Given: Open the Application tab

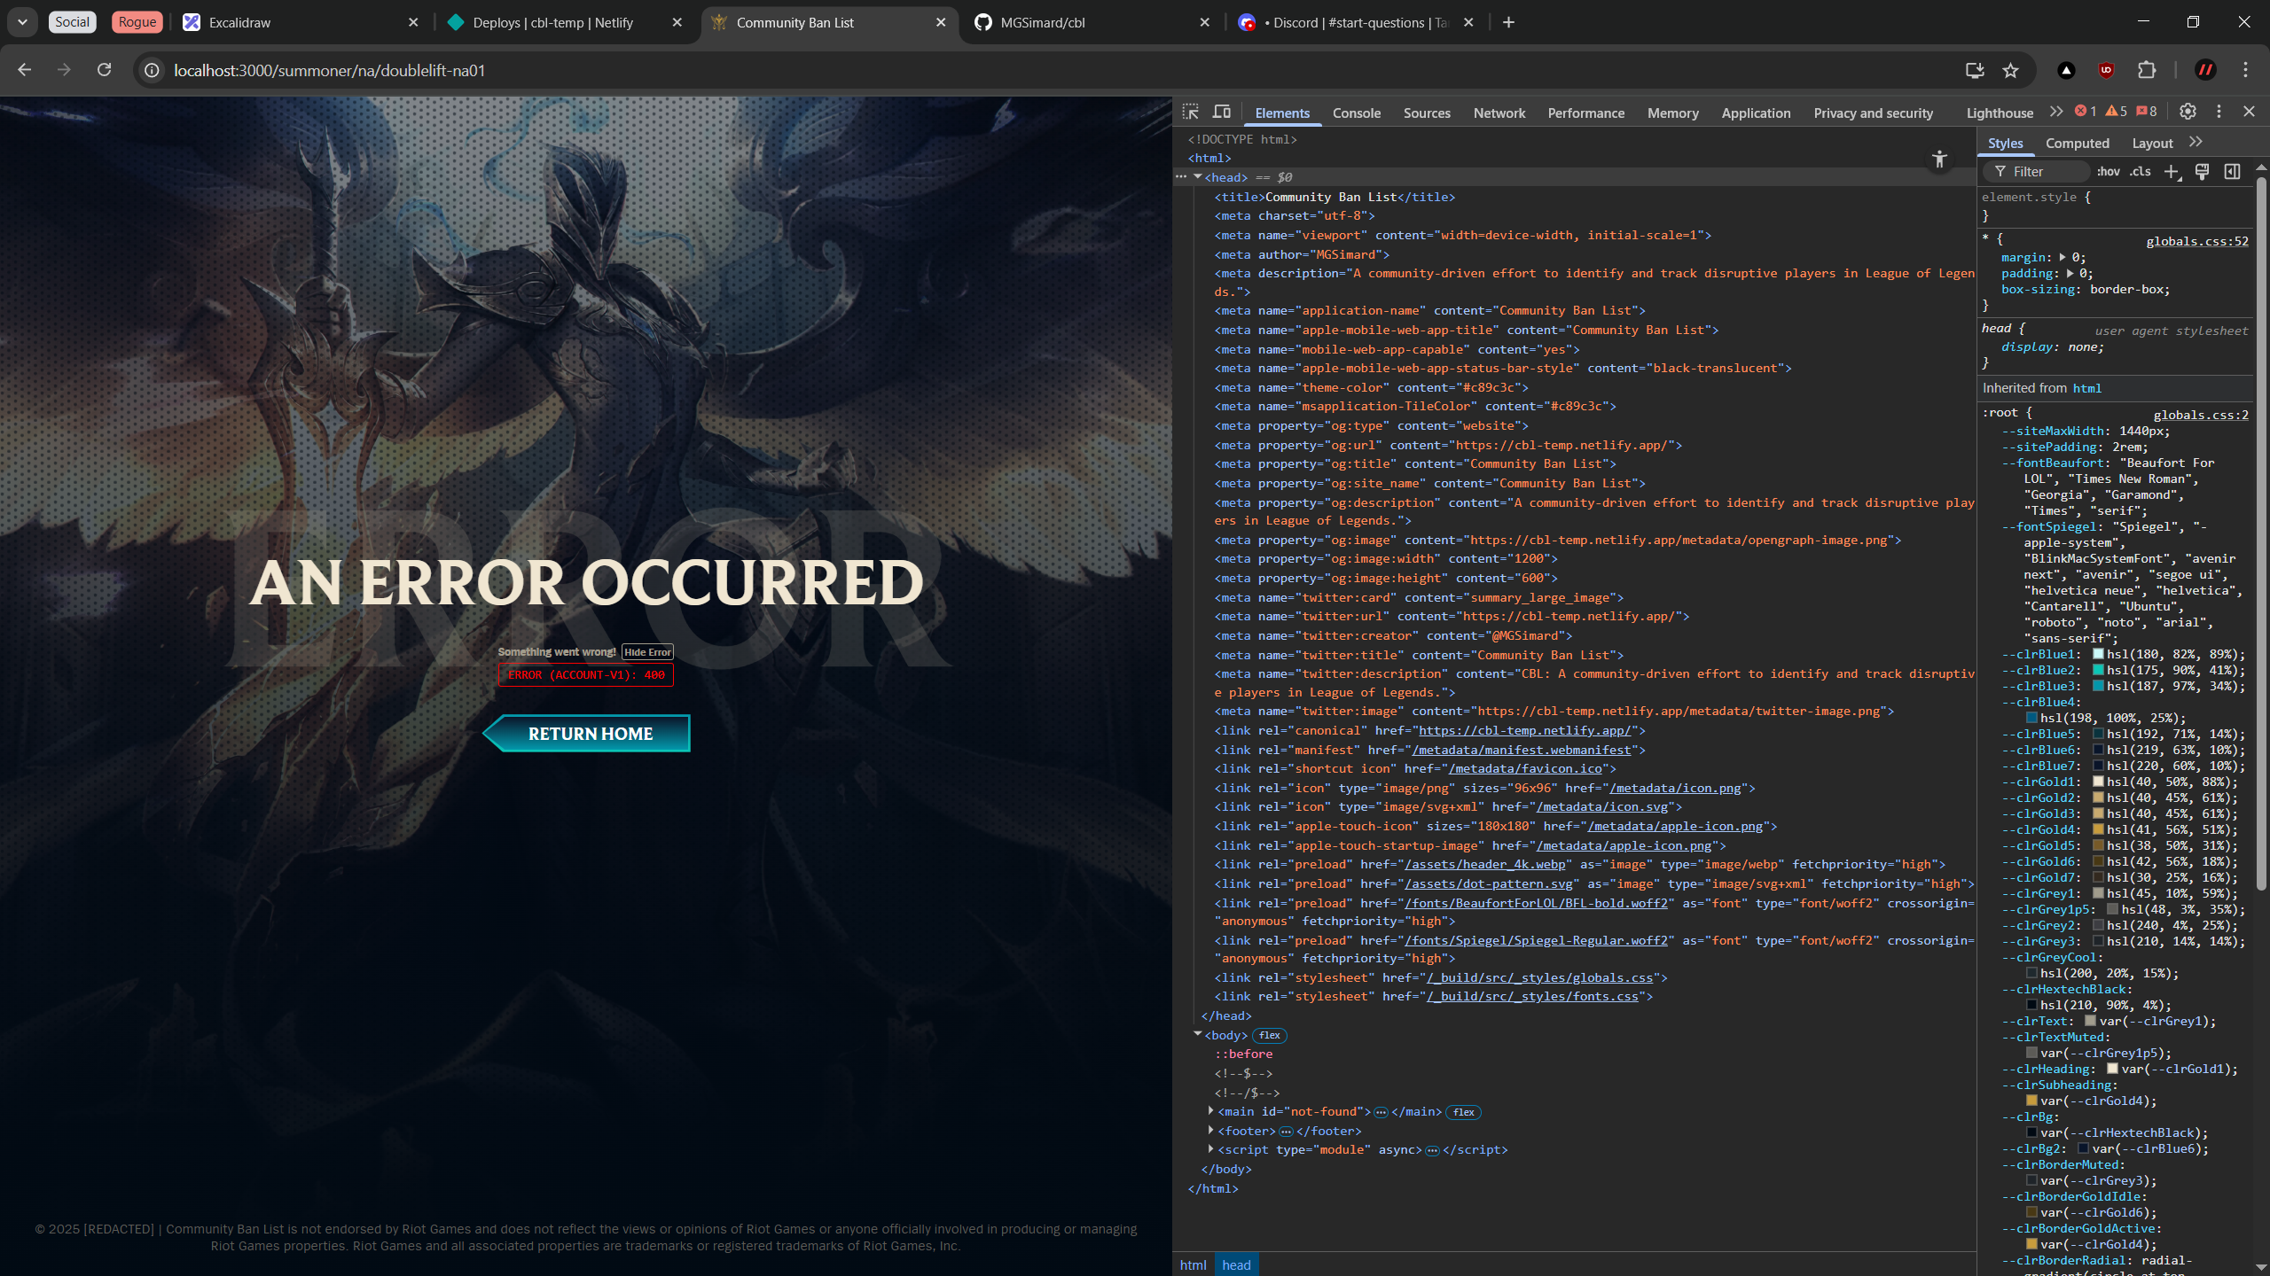Looking at the screenshot, I should tap(1756, 113).
